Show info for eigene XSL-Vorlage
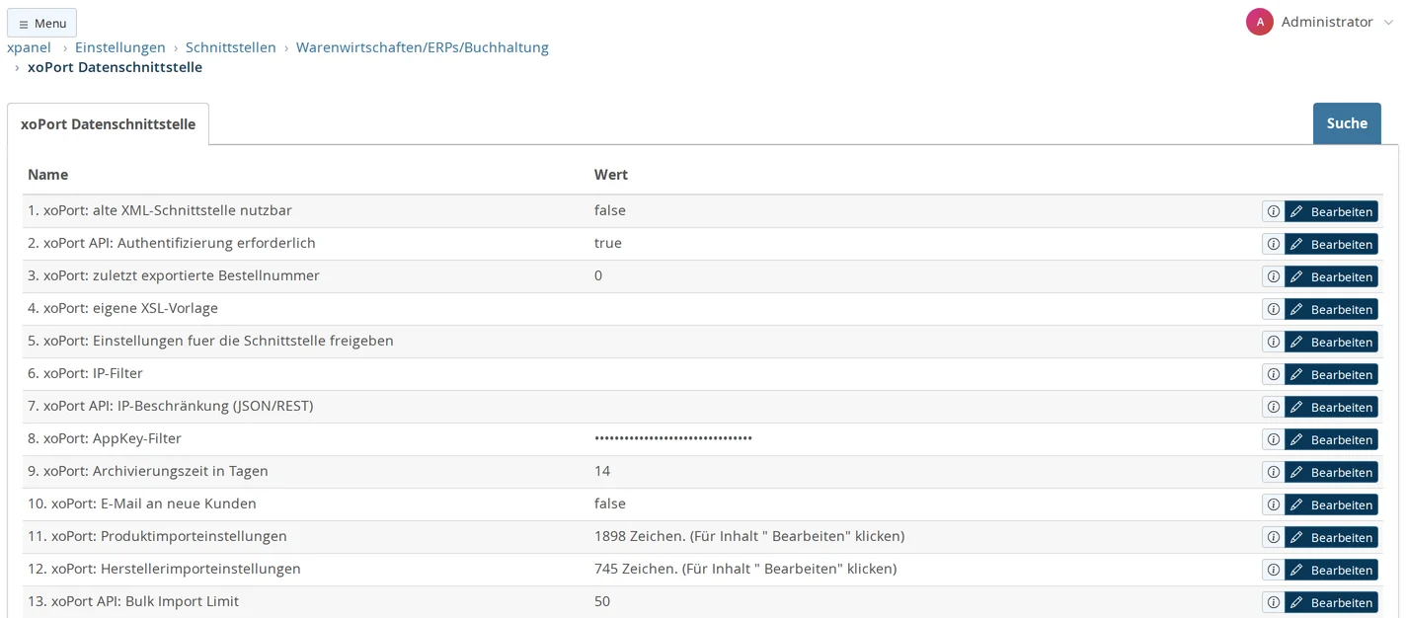Screen dimensions: 1406x618 pos(1273,309)
